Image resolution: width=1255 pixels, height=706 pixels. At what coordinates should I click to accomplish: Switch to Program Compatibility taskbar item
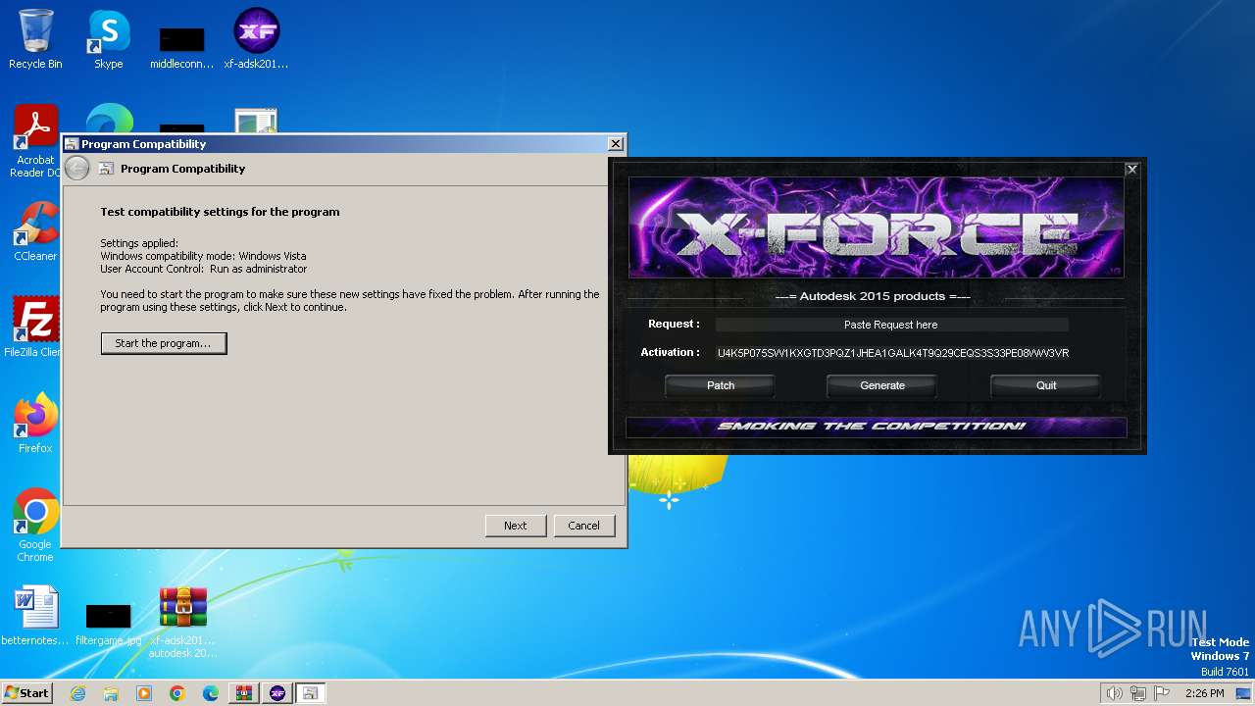pyautogui.click(x=310, y=693)
